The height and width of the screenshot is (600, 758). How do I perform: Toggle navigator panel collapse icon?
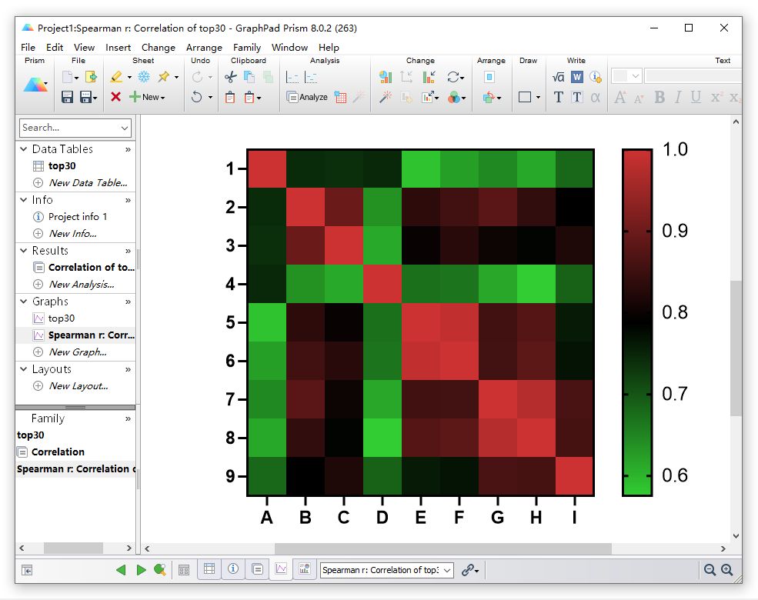pos(27,571)
